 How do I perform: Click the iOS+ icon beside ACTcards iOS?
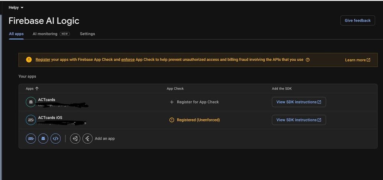point(31,120)
